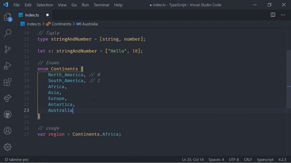Viewport: 291px width, 163px height.
Task: Click the Europe enum member
Action: [x=56, y=98]
